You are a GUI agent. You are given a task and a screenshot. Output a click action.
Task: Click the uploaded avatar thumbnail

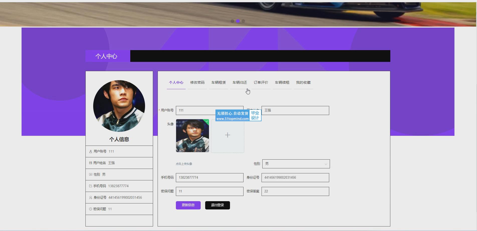pos(192,136)
